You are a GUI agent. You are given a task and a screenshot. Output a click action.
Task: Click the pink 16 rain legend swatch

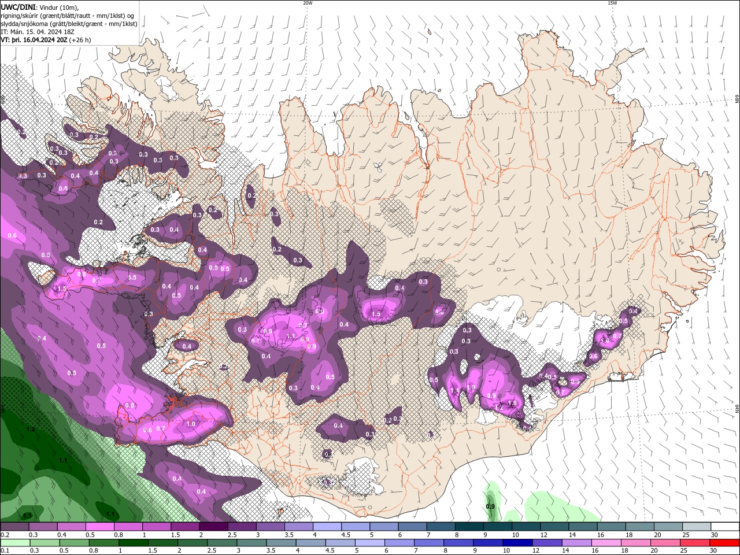pyautogui.click(x=606, y=543)
